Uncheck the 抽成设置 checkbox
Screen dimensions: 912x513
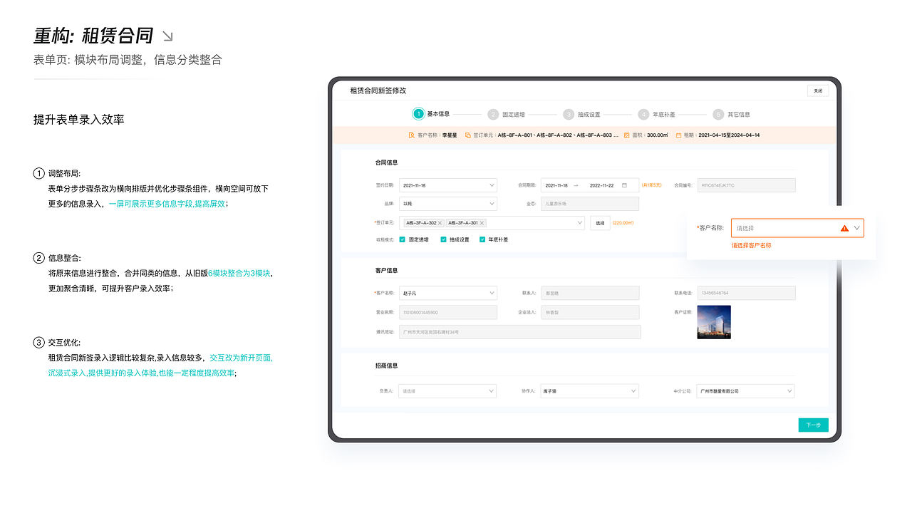[443, 239]
